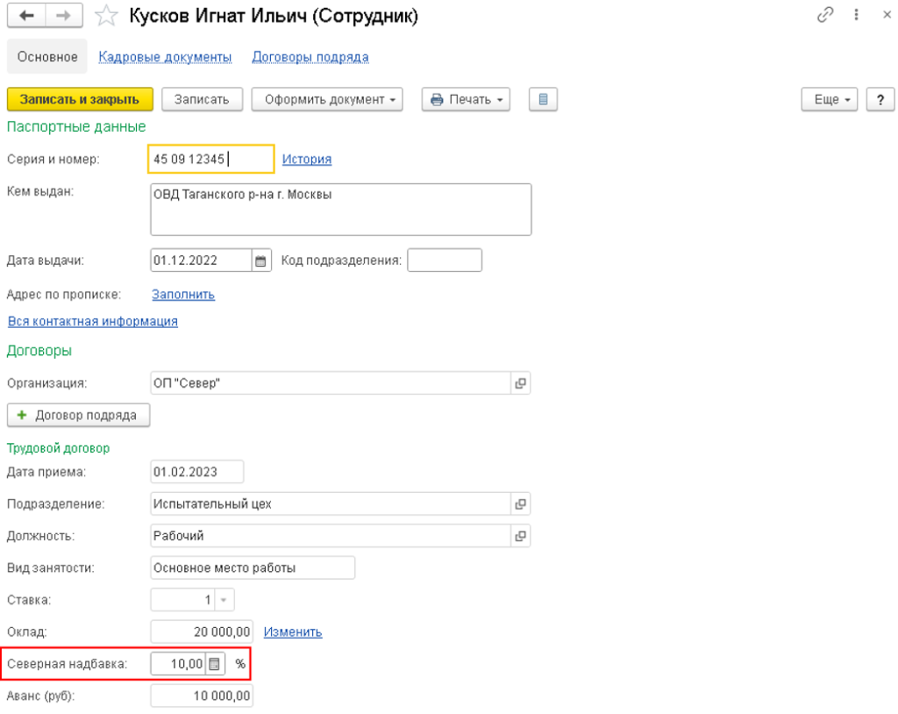
Task: Add employee card to favorites star
Action: [106, 17]
